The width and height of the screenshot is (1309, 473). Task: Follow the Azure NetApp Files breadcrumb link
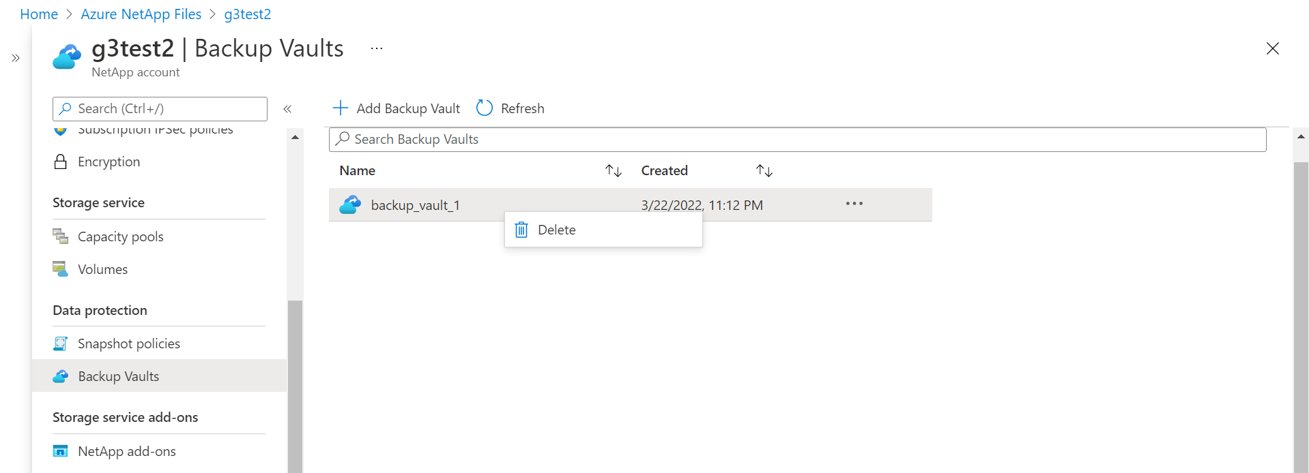pyautogui.click(x=141, y=14)
